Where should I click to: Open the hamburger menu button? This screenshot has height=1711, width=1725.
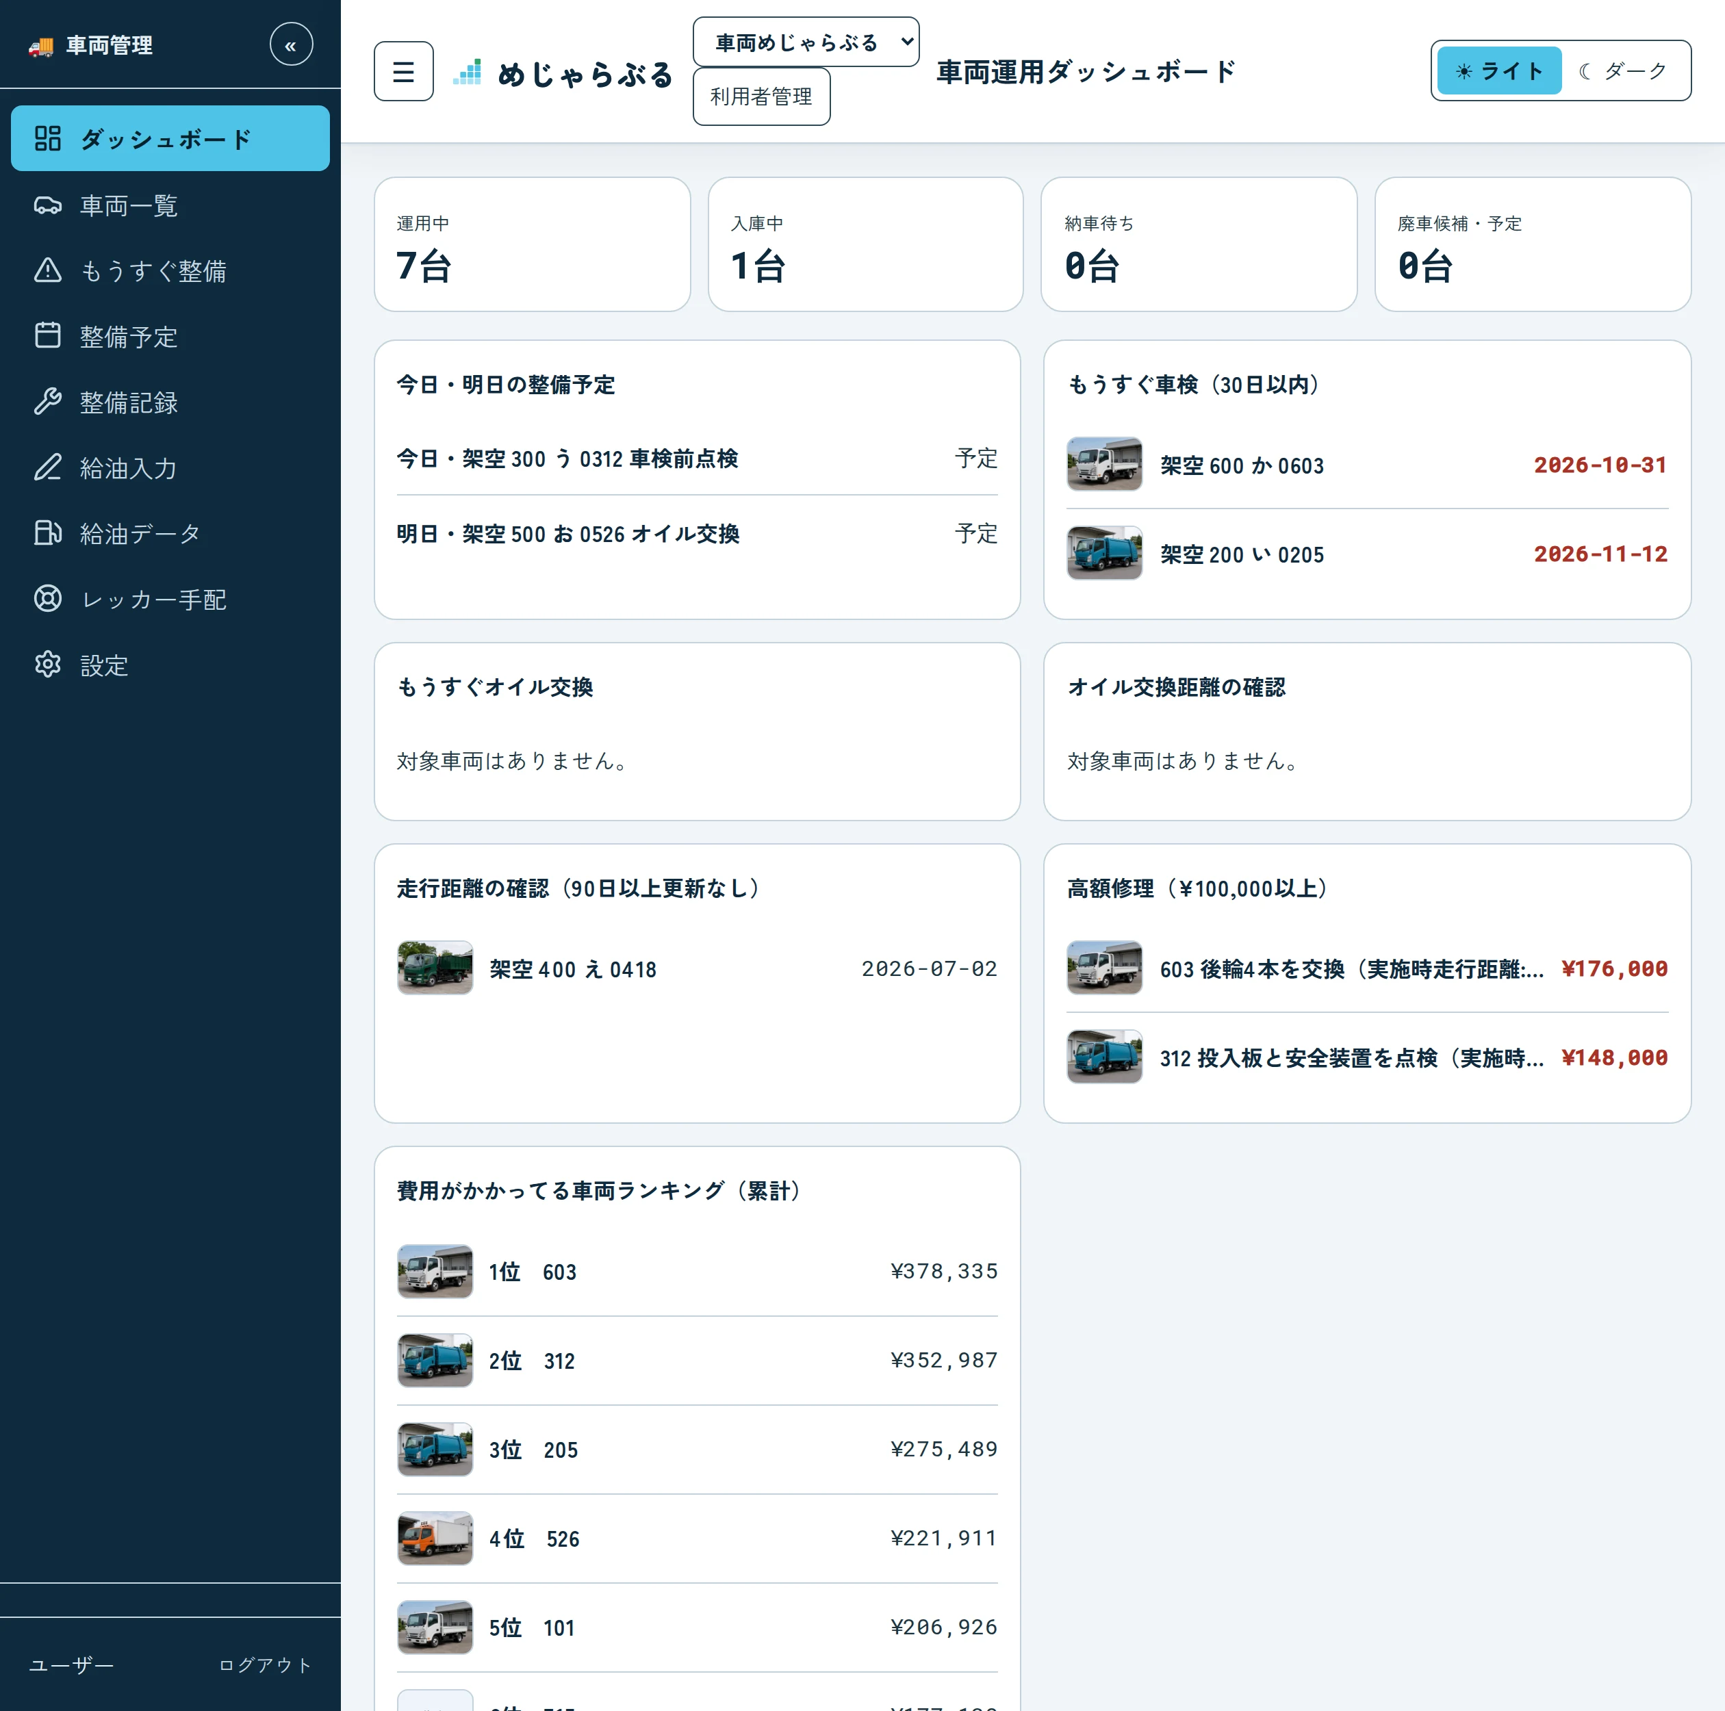pos(404,71)
